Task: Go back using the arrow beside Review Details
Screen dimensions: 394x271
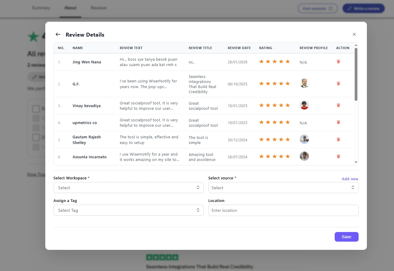Action: pyautogui.click(x=58, y=35)
